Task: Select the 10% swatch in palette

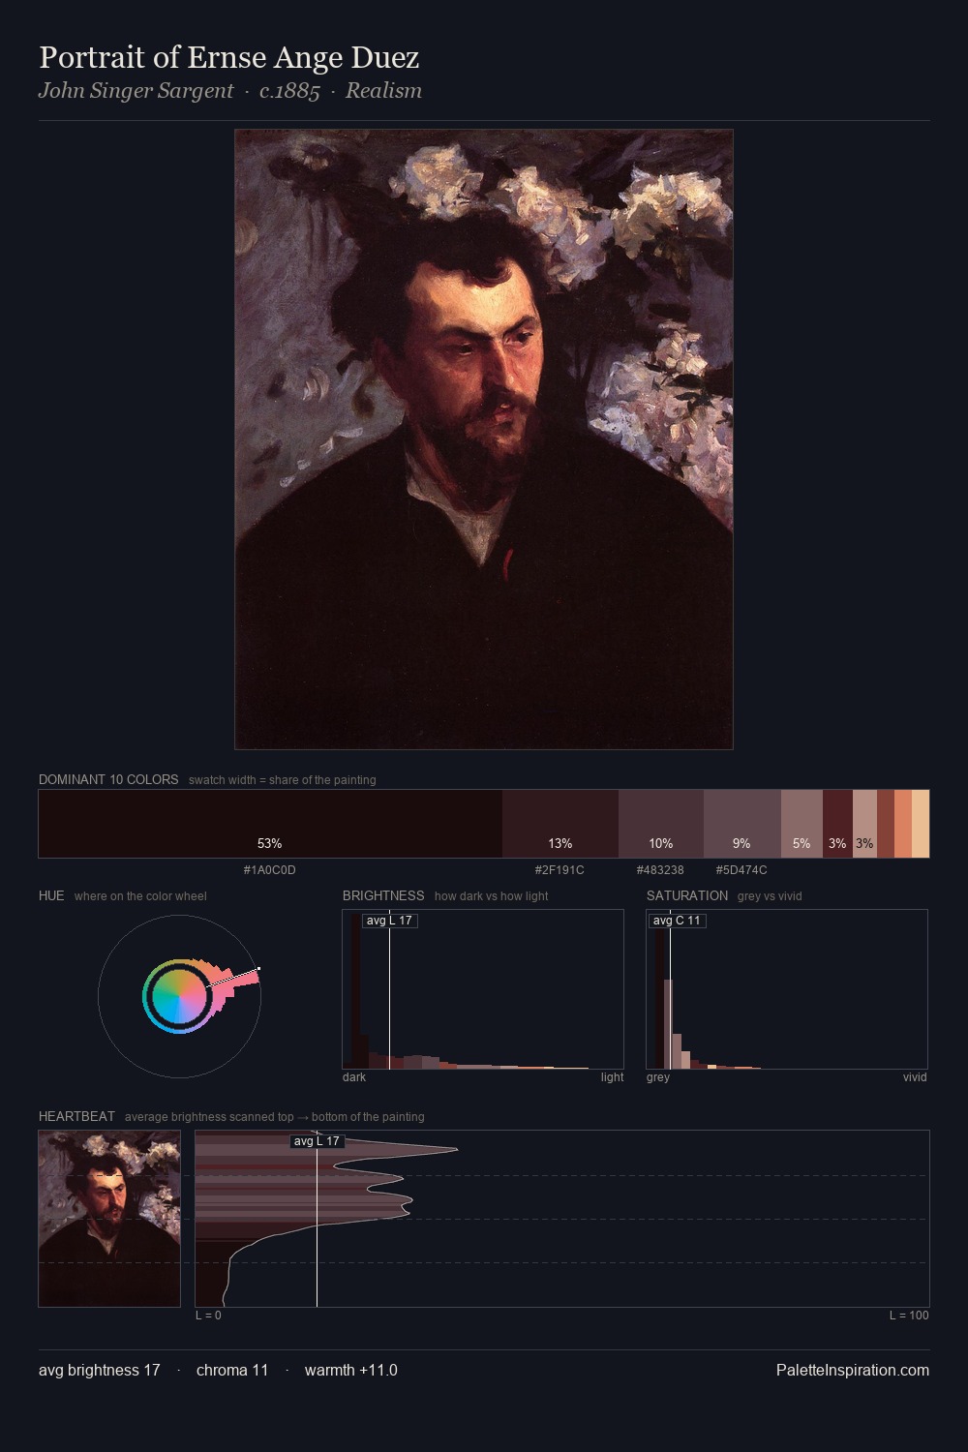Action: click(x=661, y=824)
